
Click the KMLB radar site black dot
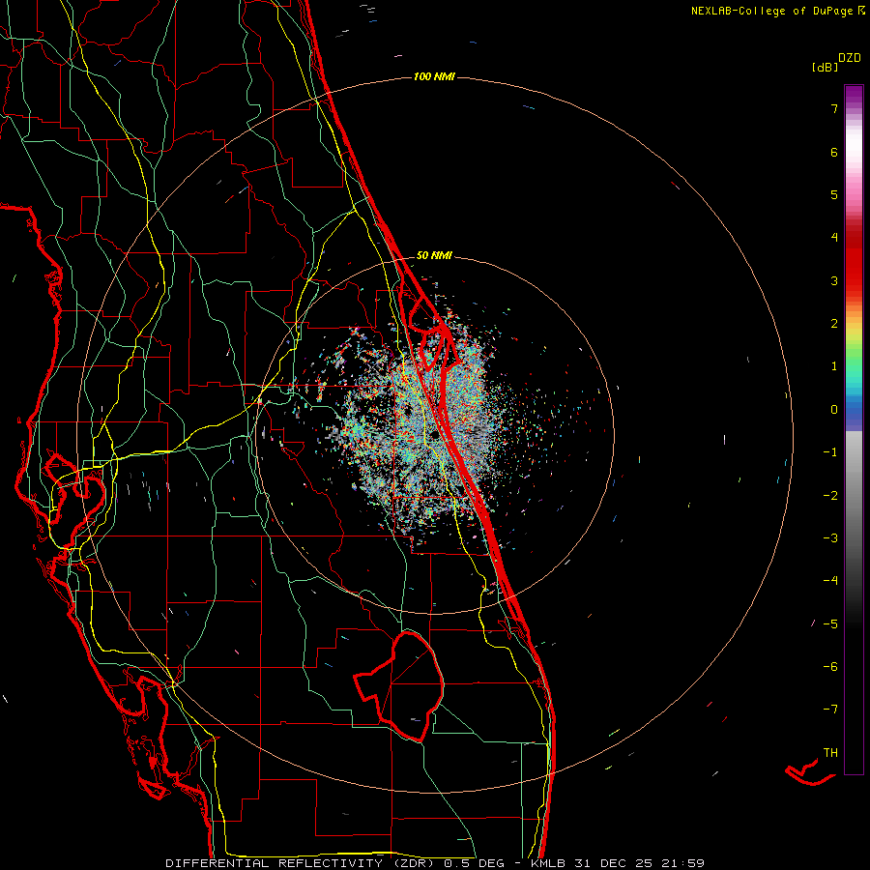click(434, 434)
